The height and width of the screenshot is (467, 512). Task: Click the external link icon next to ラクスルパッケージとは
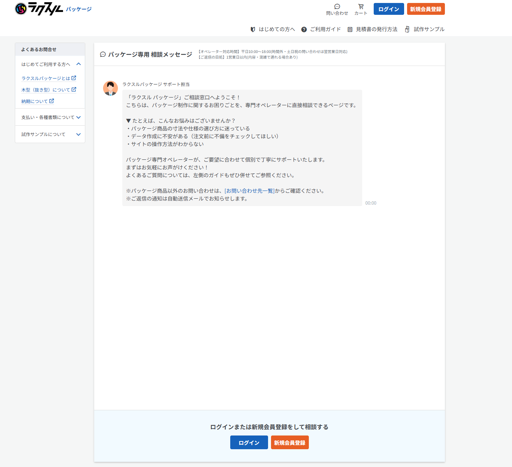74,78
